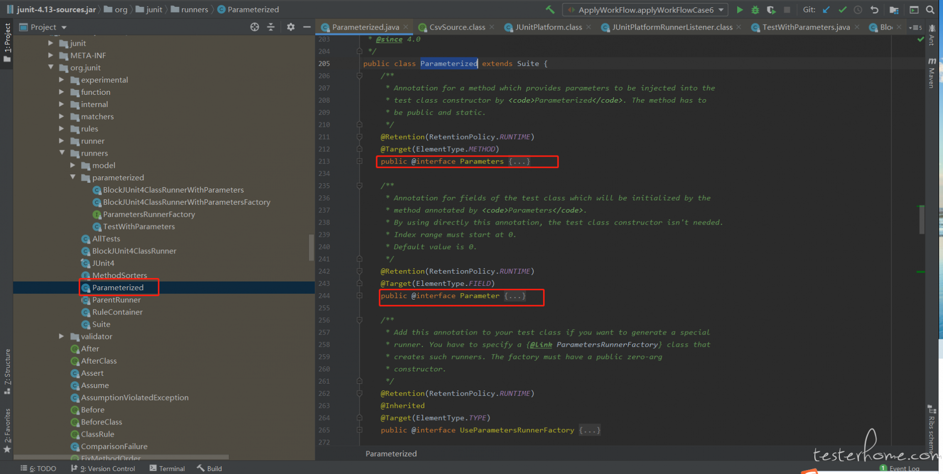Click the editor vertical scrollbar thumb
Screen dimensions: 943x474
point(922,220)
